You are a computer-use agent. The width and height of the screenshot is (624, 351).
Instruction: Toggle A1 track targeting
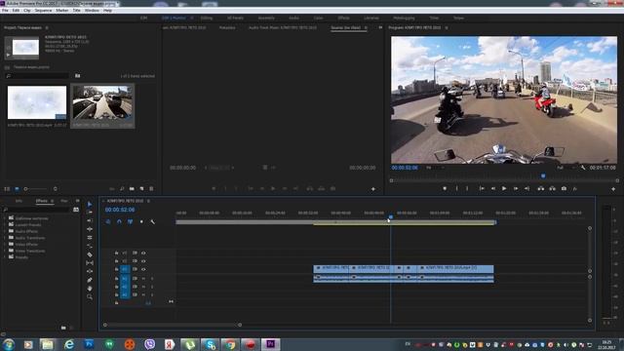coord(125,279)
